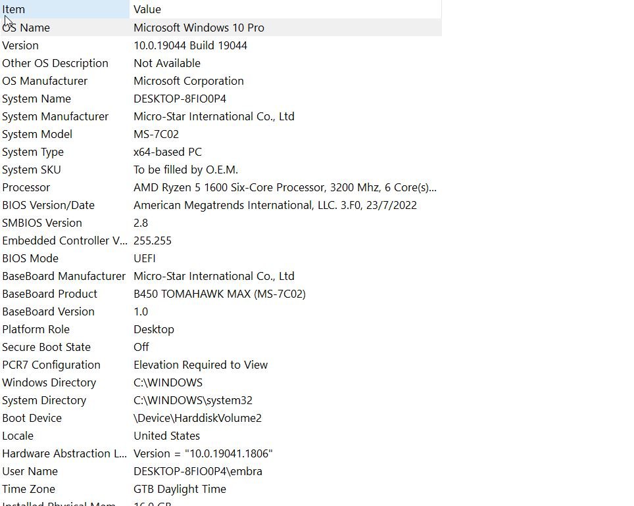Click the x64-based PC value
The width and height of the screenshot is (634, 506).
(x=168, y=152)
